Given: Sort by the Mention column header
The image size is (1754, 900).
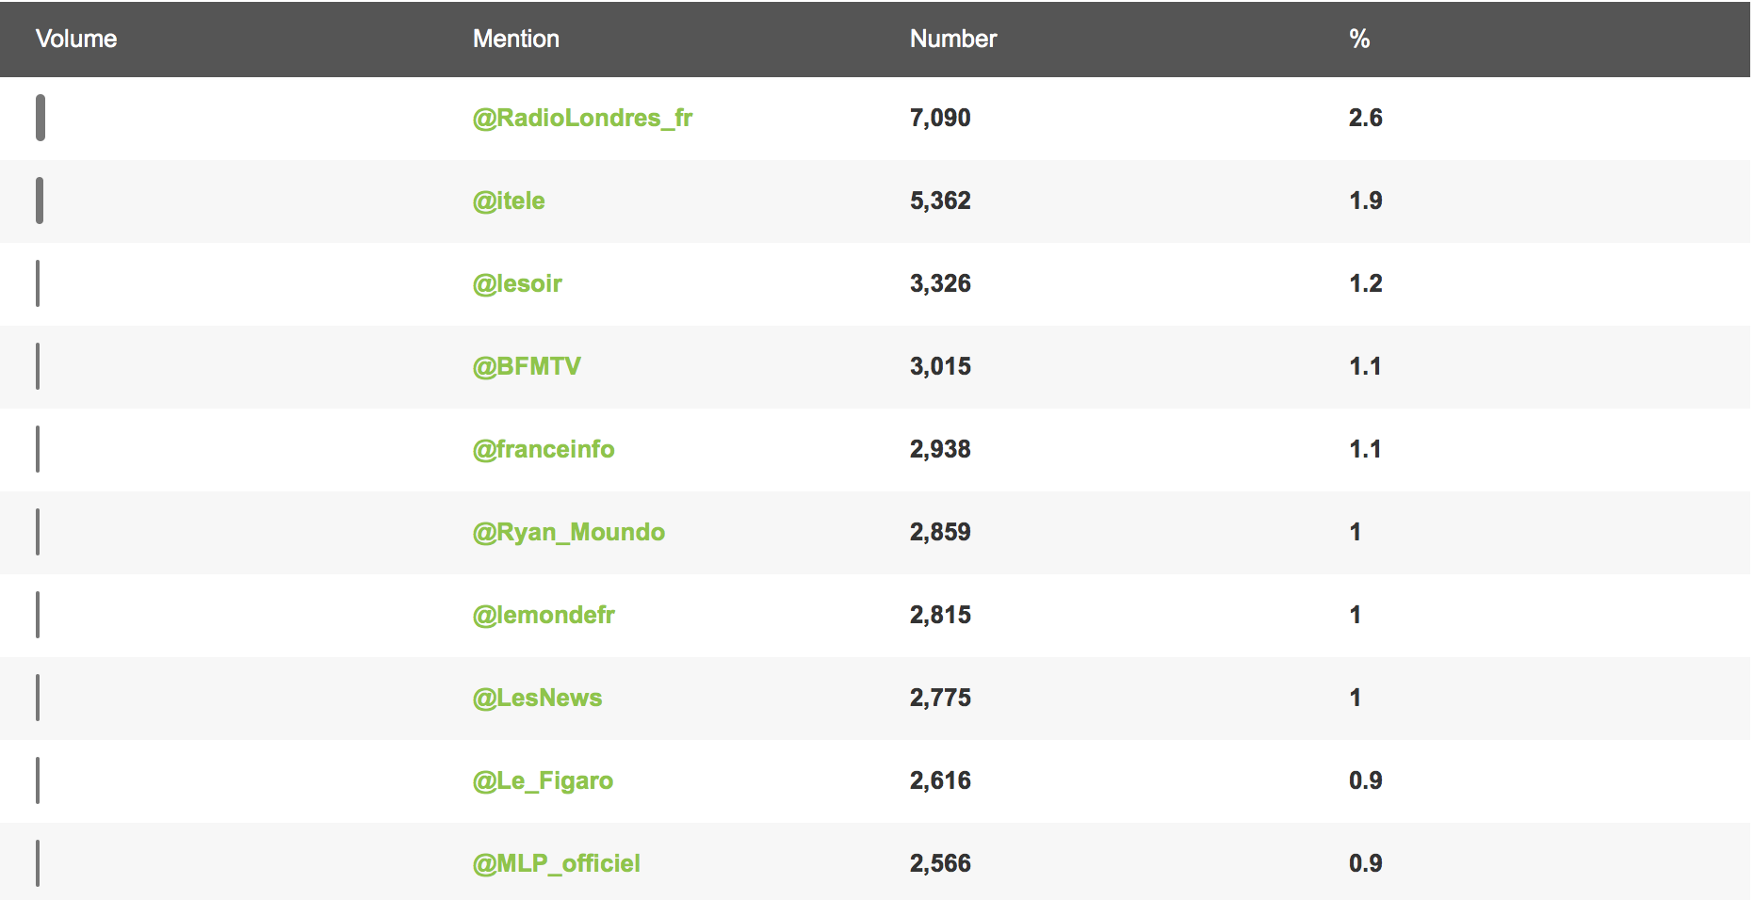Looking at the screenshot, I should point(516,39).
